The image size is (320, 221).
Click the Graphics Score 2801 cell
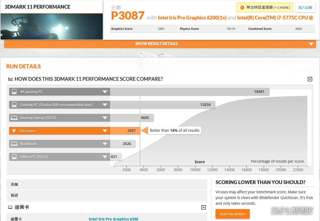[x=144, y=29]
